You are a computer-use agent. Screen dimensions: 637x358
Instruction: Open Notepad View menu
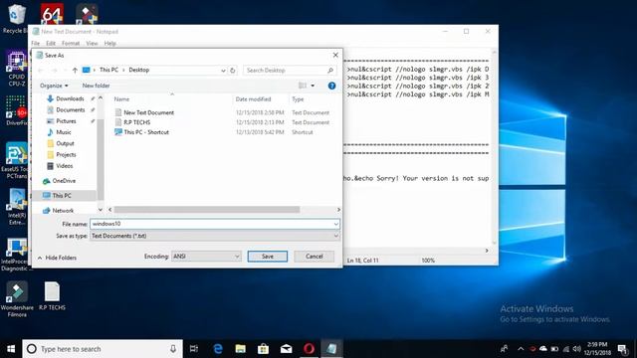(92, 43)
